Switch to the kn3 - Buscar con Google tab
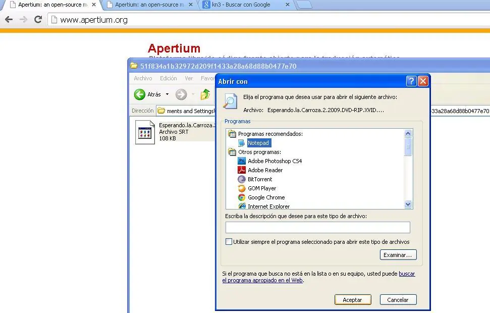 coord(241,5)
